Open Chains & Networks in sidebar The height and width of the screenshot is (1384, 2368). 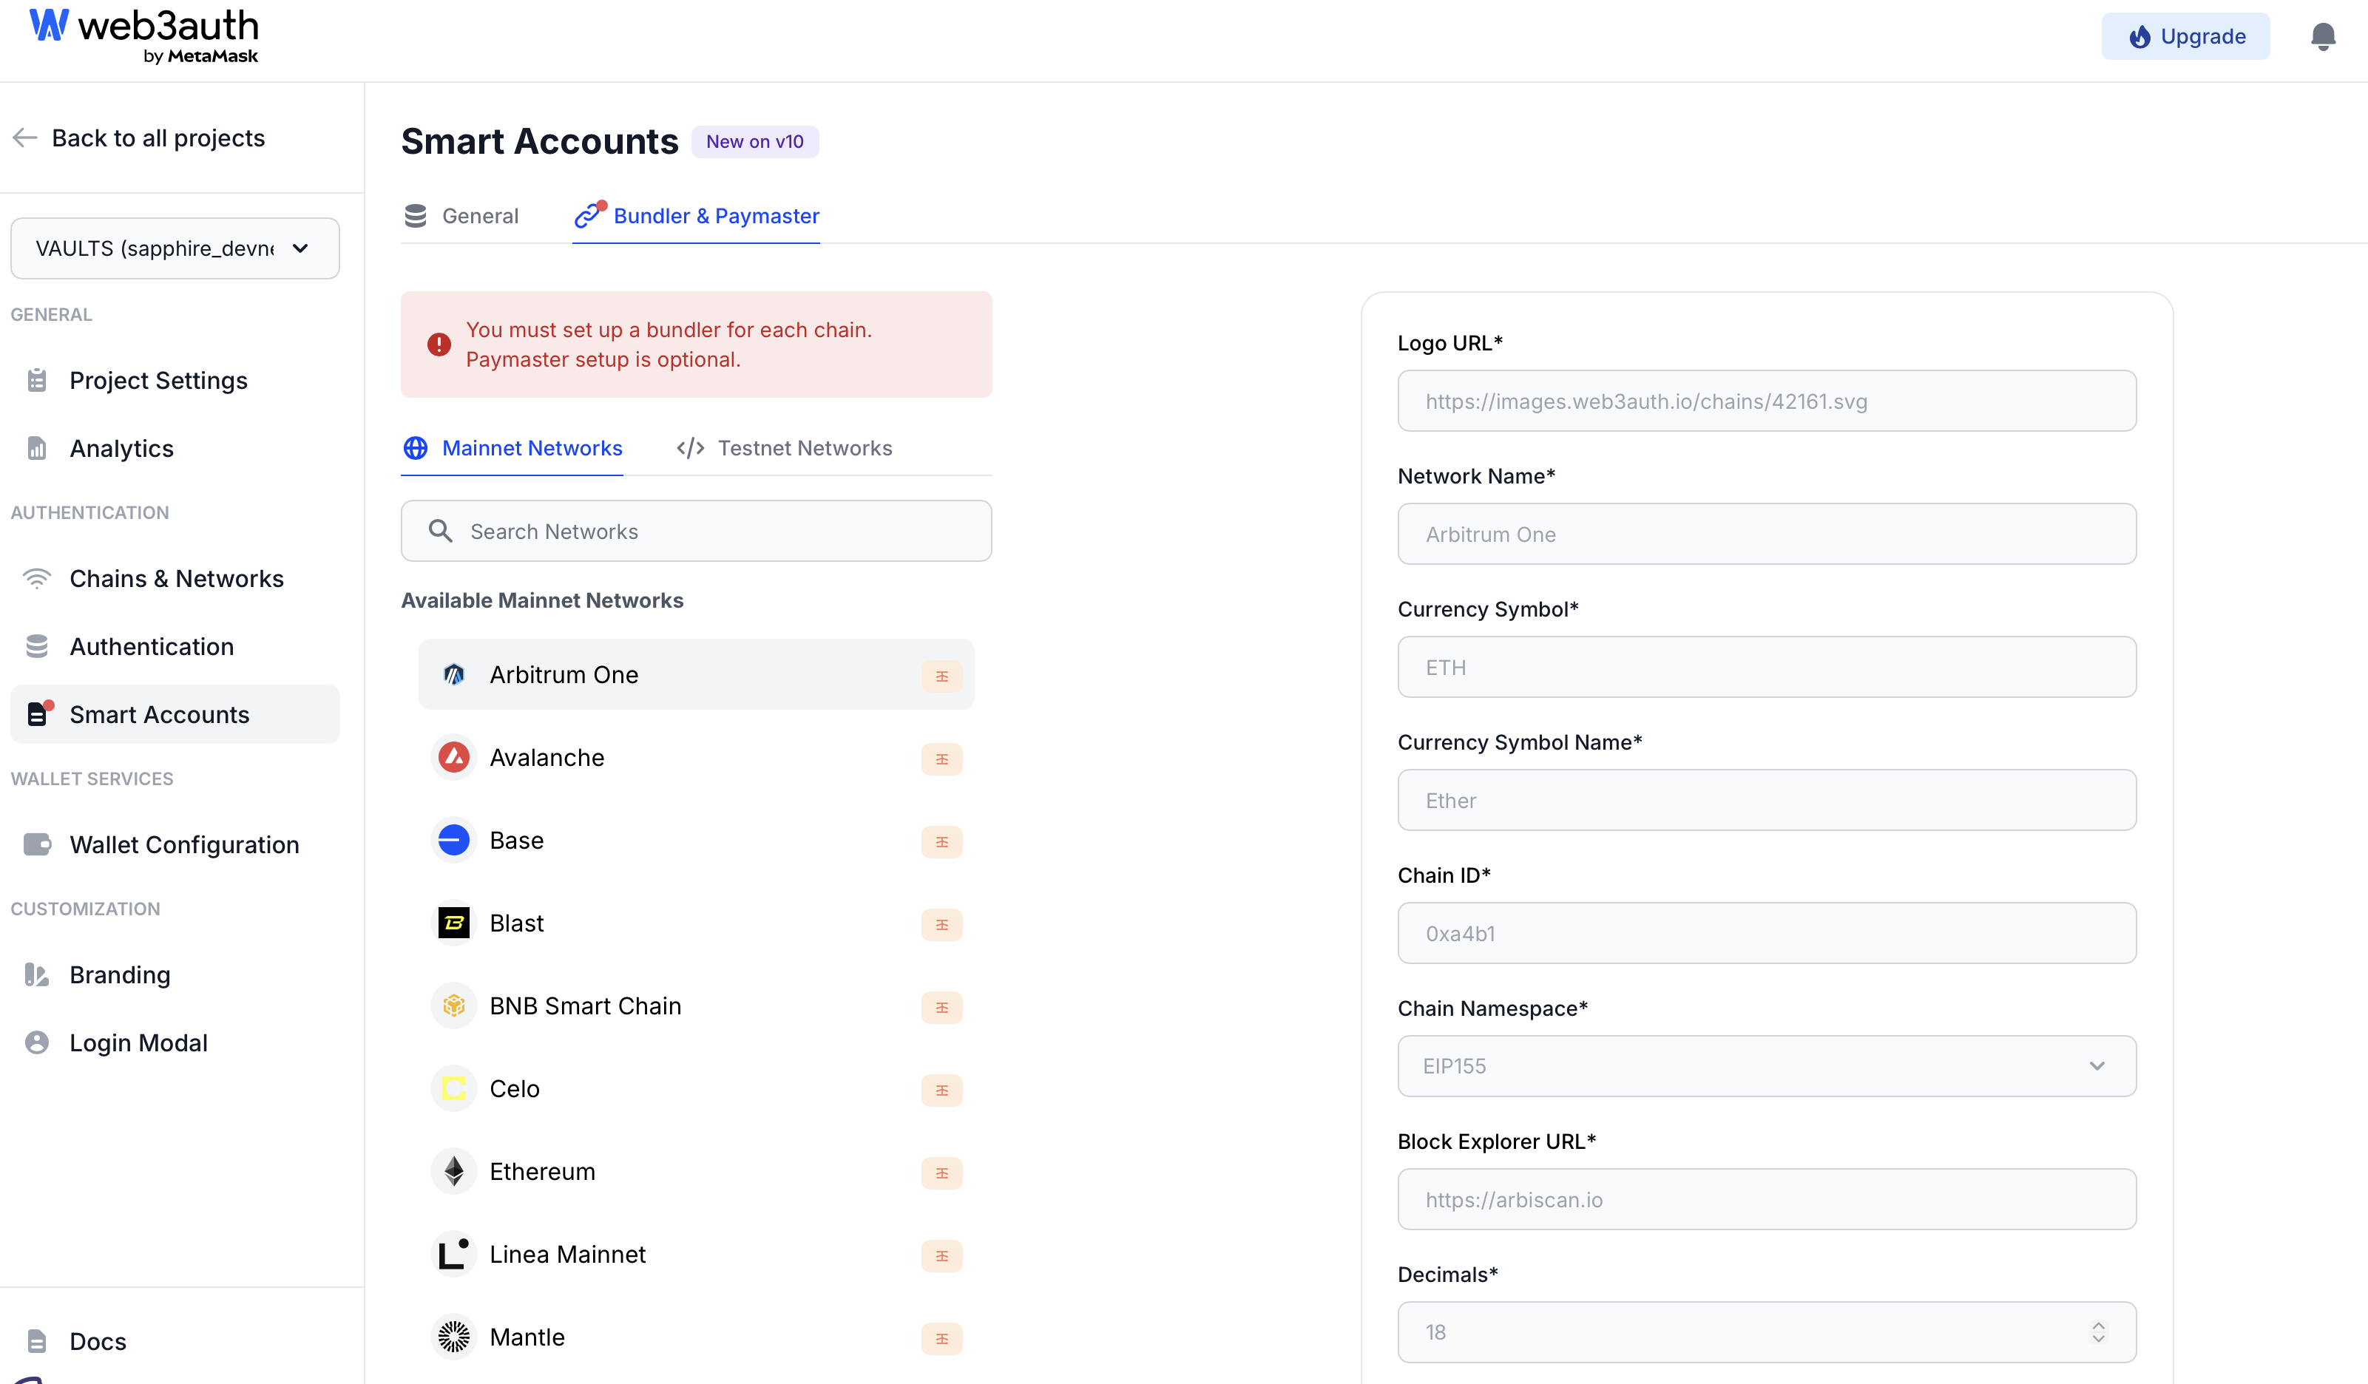(x=176, y=579)
